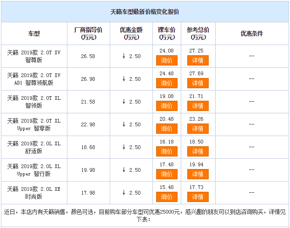Select model 天籁 2019款 2.0L XE 时尚版

34,193
